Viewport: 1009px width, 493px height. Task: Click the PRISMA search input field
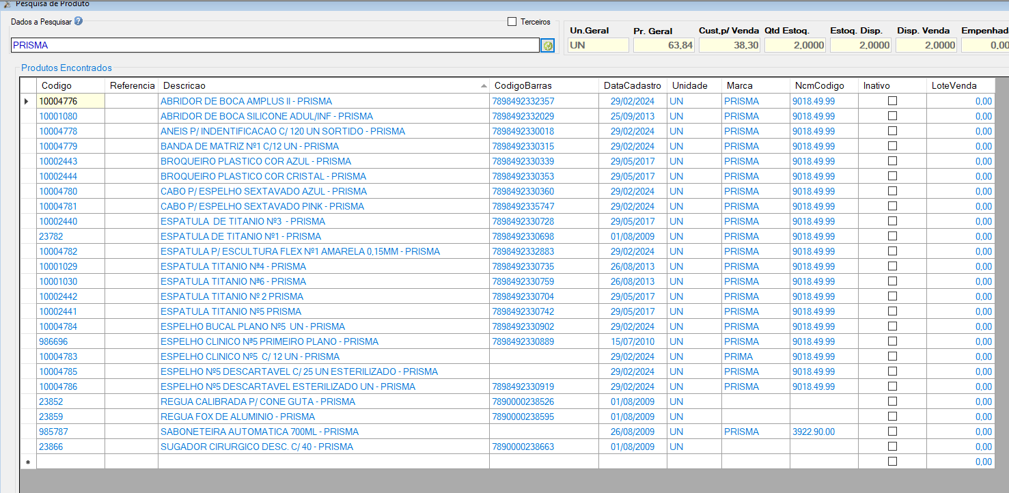[275, 45]
